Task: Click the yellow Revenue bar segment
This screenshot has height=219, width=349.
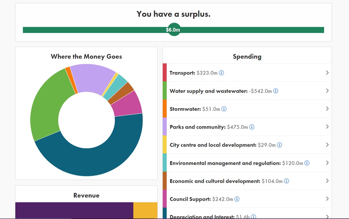Action: pyautogui.click(x=145, y=210)
